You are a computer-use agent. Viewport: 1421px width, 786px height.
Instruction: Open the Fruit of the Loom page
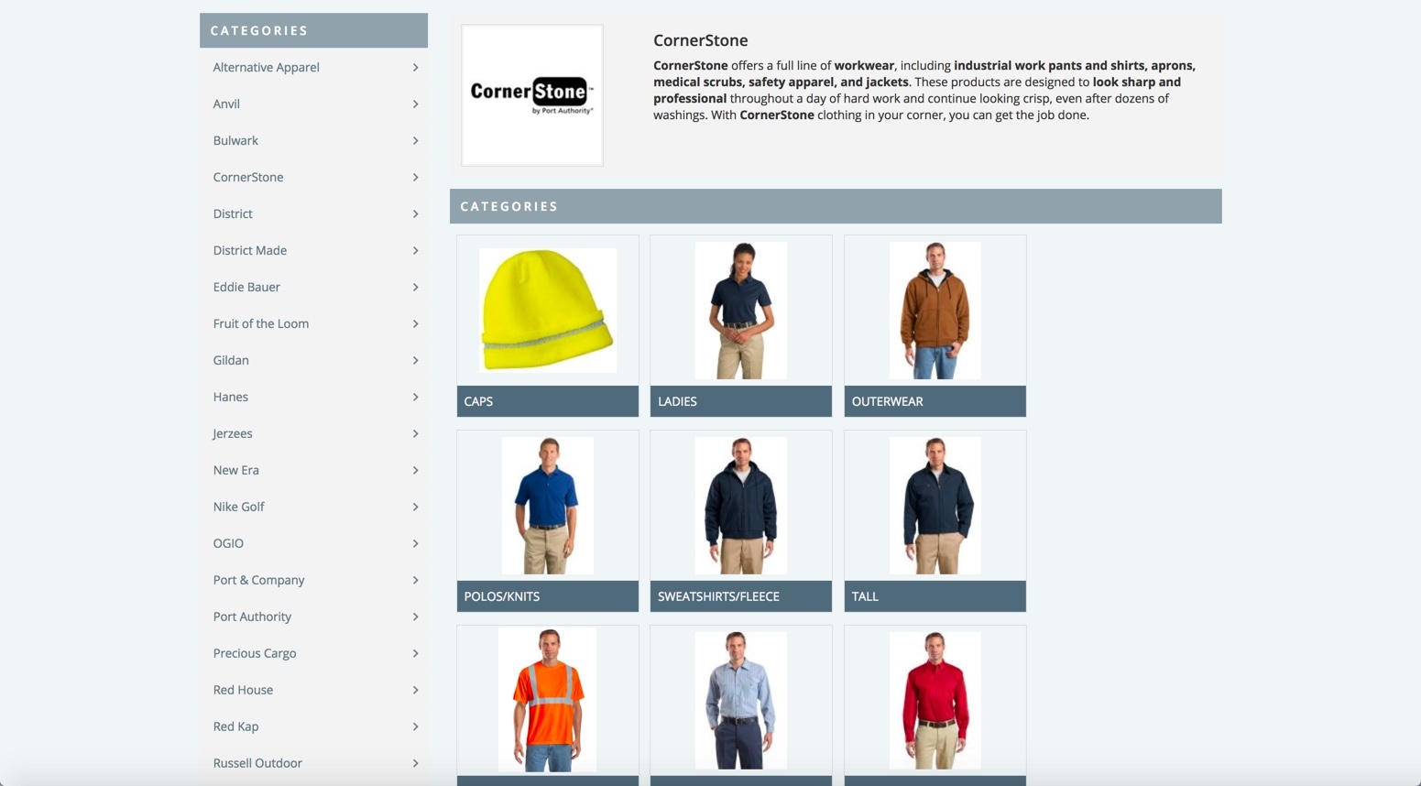[260, 323]
